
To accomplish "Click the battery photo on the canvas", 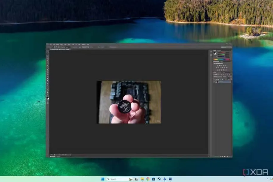I will pyautogui.click(x=128, y=102).
